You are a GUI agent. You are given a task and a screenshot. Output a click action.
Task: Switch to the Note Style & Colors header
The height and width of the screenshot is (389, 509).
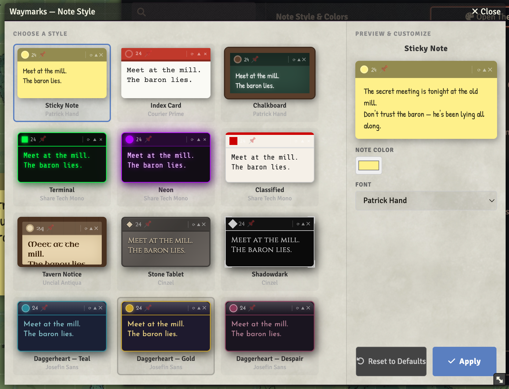[x=312, y=17]
